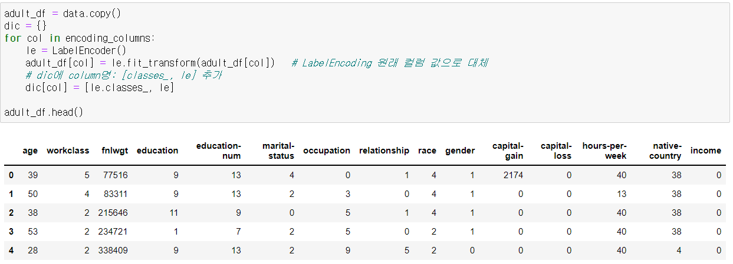Click the 'dic[col] = [le.classes_, le]' line
733x264 pixels.
click(x=99, y=88)
